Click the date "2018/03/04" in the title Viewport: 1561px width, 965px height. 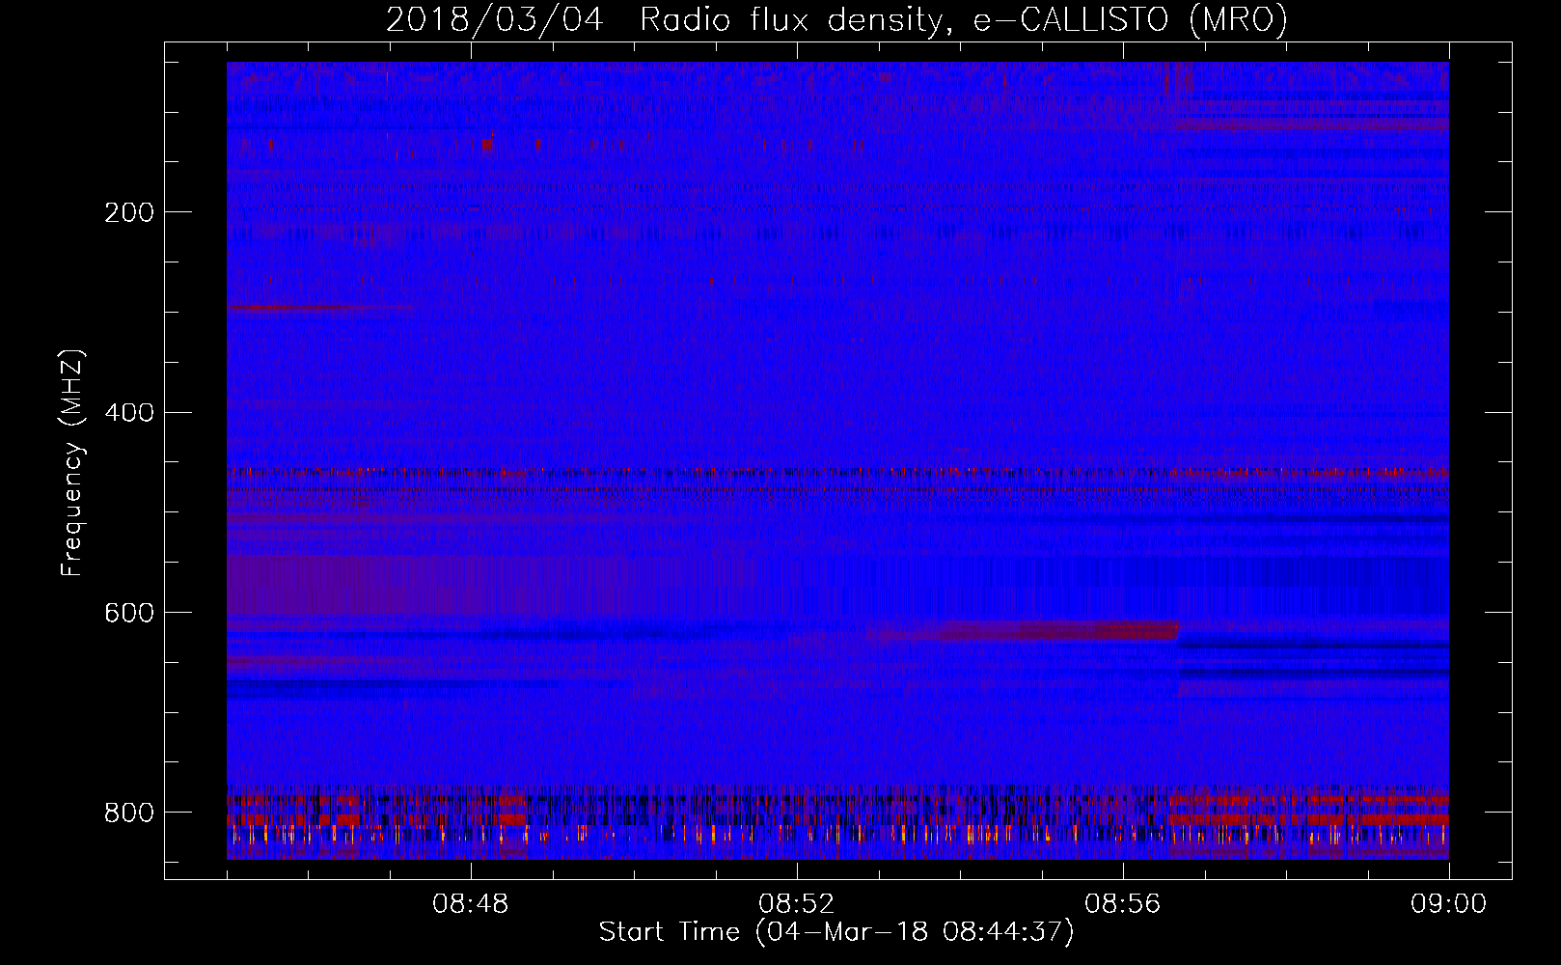point(495,20)
